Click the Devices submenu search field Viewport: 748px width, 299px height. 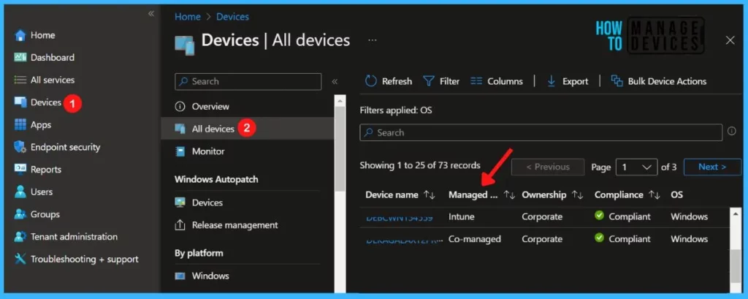[x=248, y=82]
